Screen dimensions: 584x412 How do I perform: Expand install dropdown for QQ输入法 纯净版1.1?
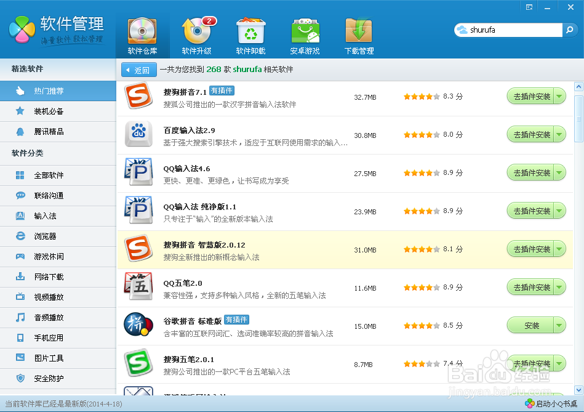click(559, 211)
